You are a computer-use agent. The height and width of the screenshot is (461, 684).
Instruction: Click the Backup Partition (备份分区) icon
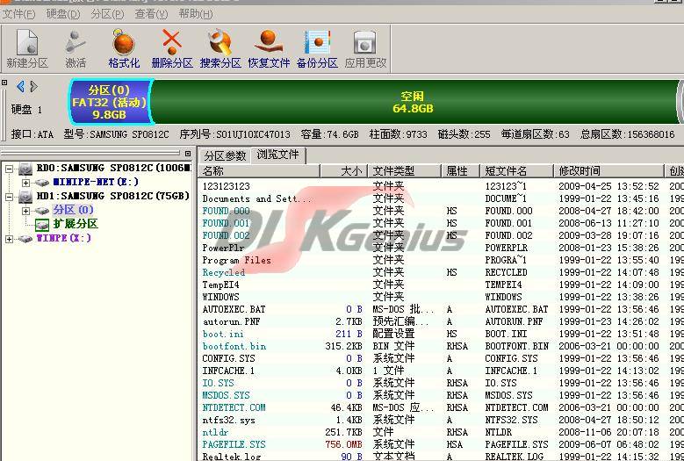(317, 48)
